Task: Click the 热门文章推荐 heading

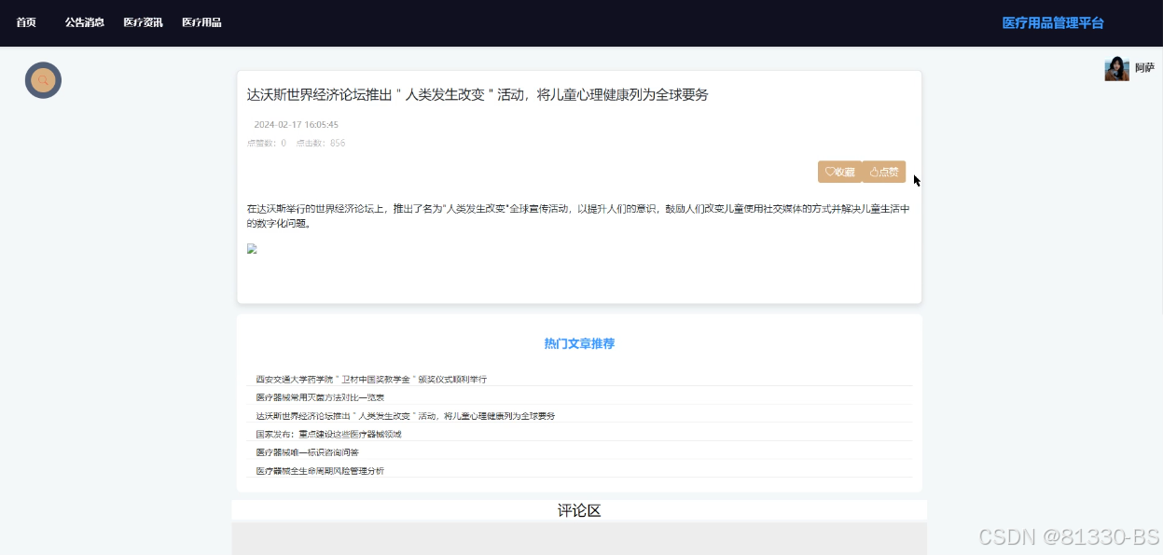Action: pyautogui.click(x=579, y=343)
